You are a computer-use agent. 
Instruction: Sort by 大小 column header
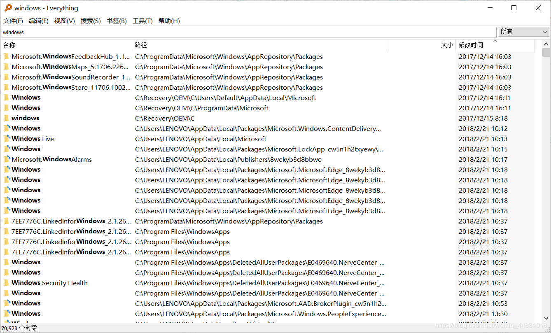pos(421,45)
